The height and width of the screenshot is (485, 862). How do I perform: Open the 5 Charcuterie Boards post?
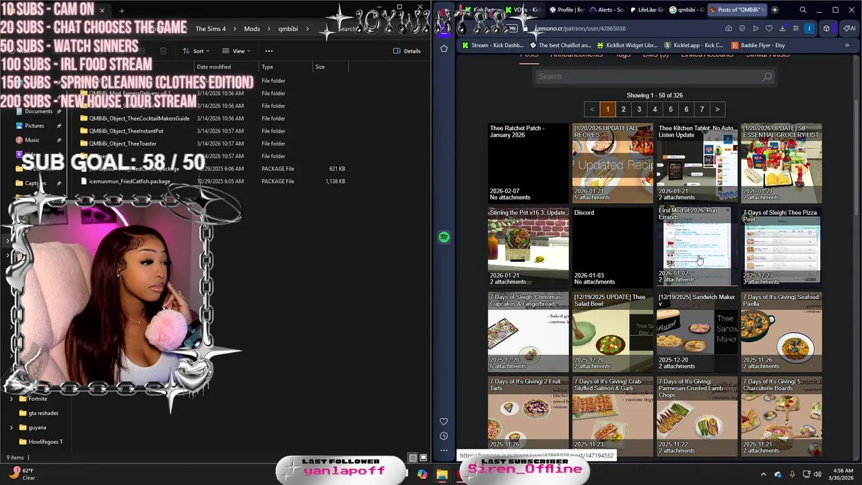781,416
